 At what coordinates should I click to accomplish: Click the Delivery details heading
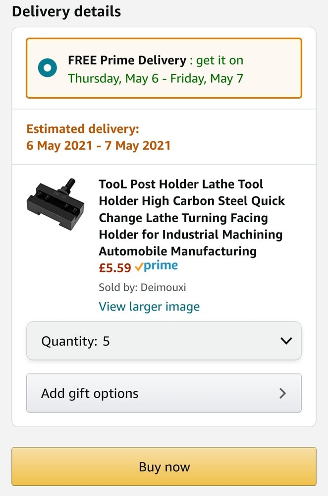click(66, 11)
